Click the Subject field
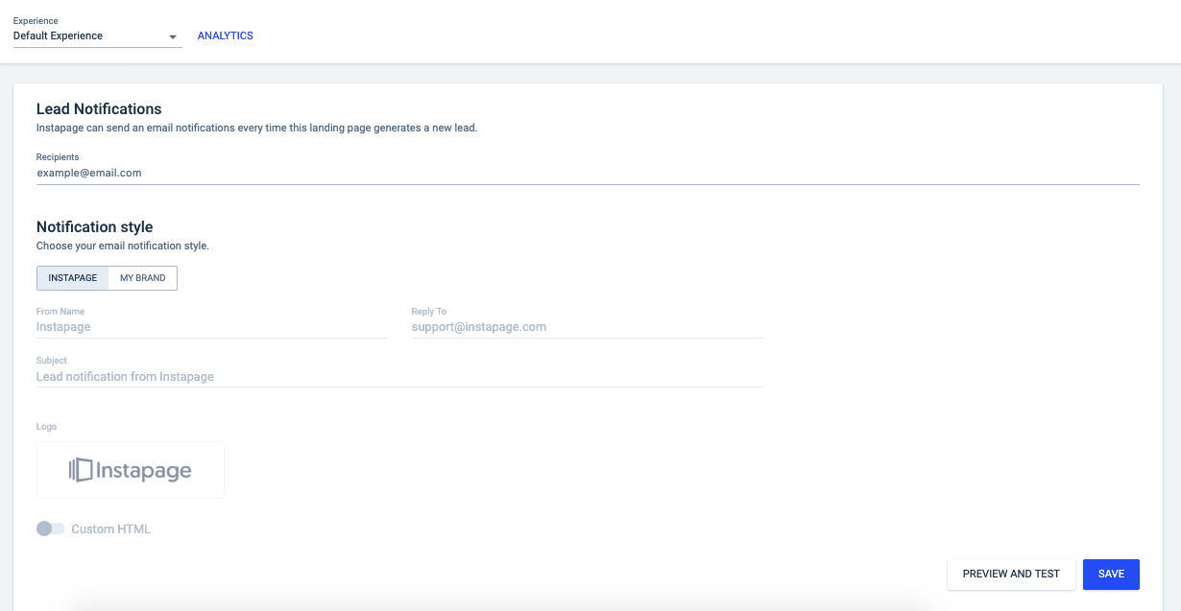The width and height of the screenshot is (1181, 611). tap(399, 377)
